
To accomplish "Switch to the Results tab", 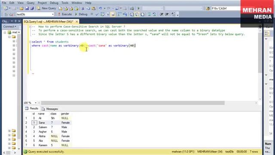I will point(31,108).
